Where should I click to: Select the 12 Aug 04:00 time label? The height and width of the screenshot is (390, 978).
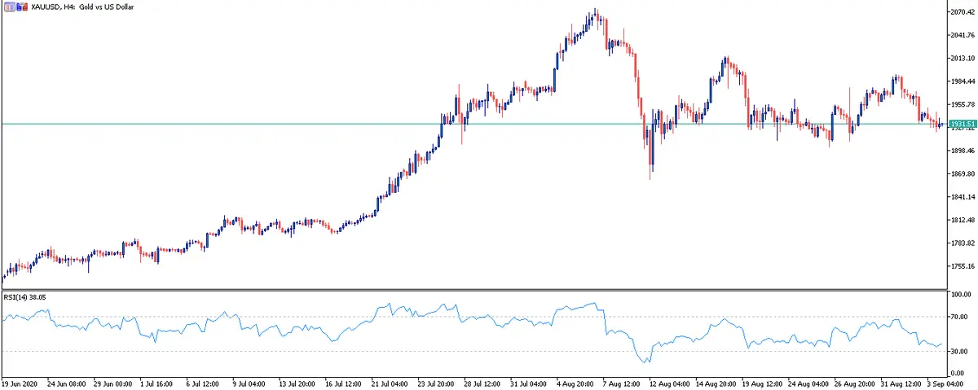(669, 382)
